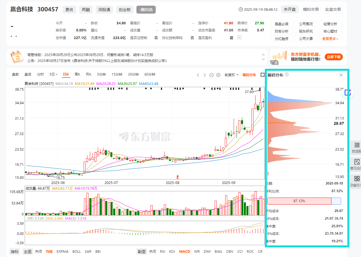Click -删自选 to remove from watchlist
This screenshot has height=257, width=361.
[x=146, y=10]
